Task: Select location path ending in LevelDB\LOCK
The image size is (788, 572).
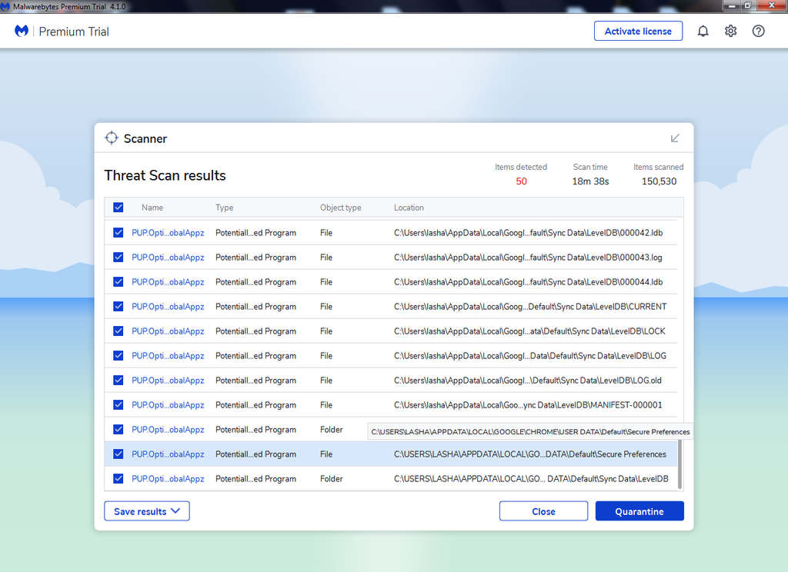Action: pos(529,331)
